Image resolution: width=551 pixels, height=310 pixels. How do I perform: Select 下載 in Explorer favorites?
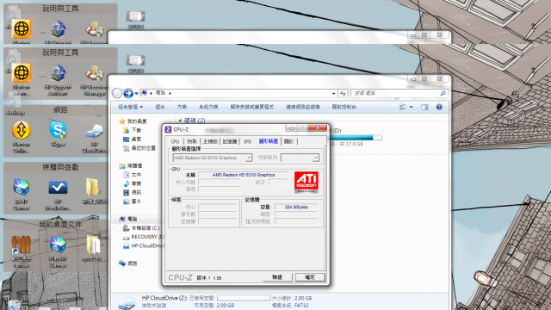tap(136, 130)
